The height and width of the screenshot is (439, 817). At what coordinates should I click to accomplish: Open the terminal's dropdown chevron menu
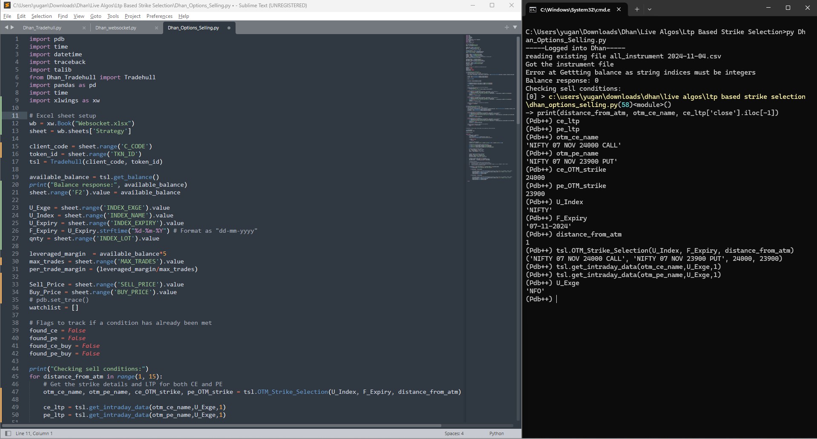point(649,9)
